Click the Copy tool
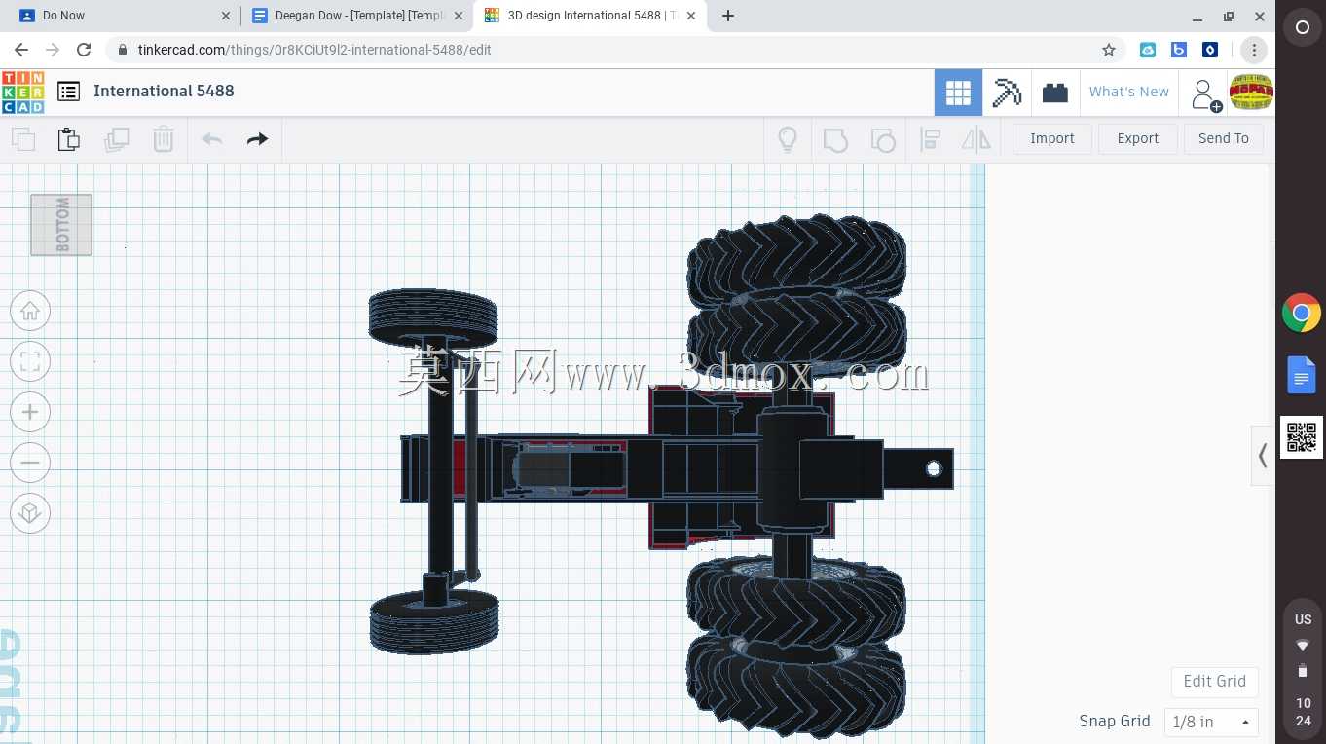 [23, 139]
